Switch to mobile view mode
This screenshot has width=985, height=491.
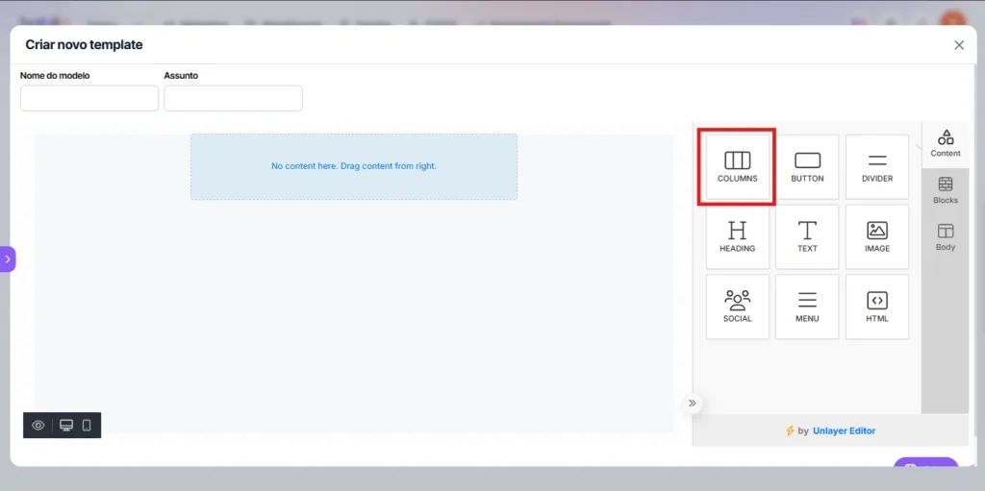pyautogui.click(x=87, y=426)
